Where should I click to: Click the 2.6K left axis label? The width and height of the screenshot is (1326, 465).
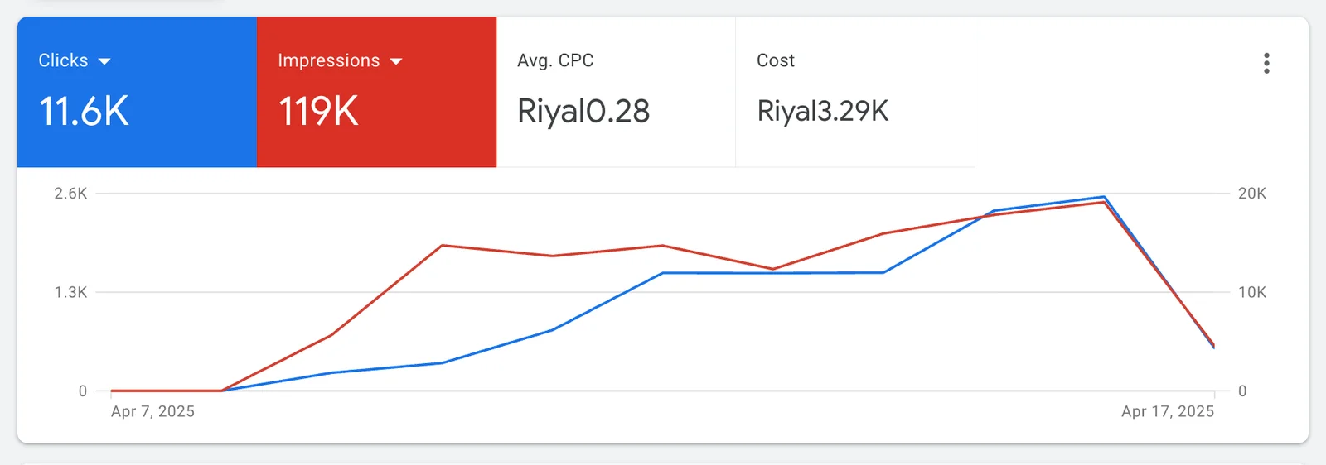tap(70, 194)
